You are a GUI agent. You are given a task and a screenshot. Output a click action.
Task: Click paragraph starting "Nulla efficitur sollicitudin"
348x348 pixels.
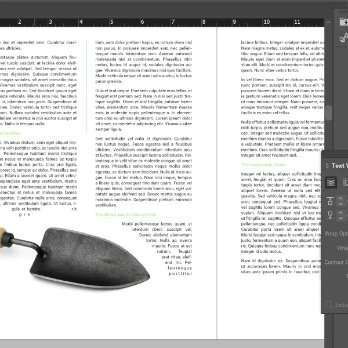(282, 139)
